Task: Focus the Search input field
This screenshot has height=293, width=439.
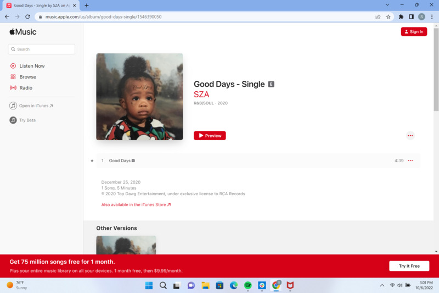Action: coord(42,49)
